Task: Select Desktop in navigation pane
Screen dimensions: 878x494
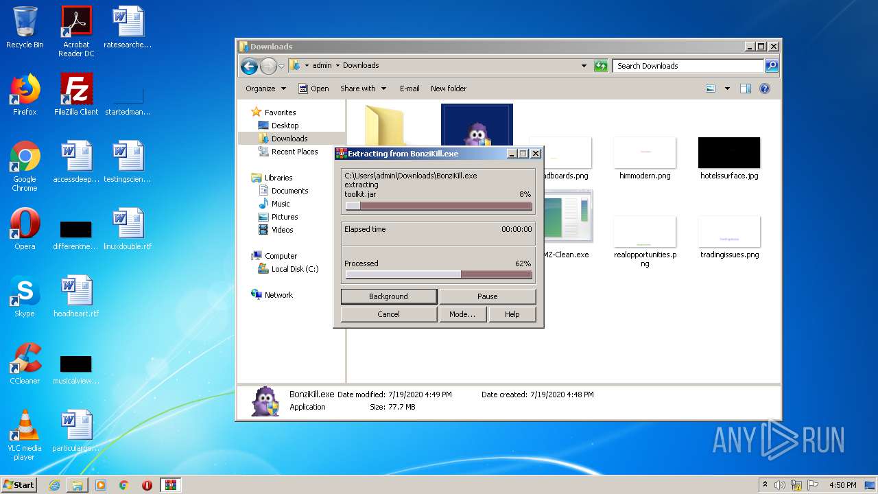Action: click(x=278, y=126)
